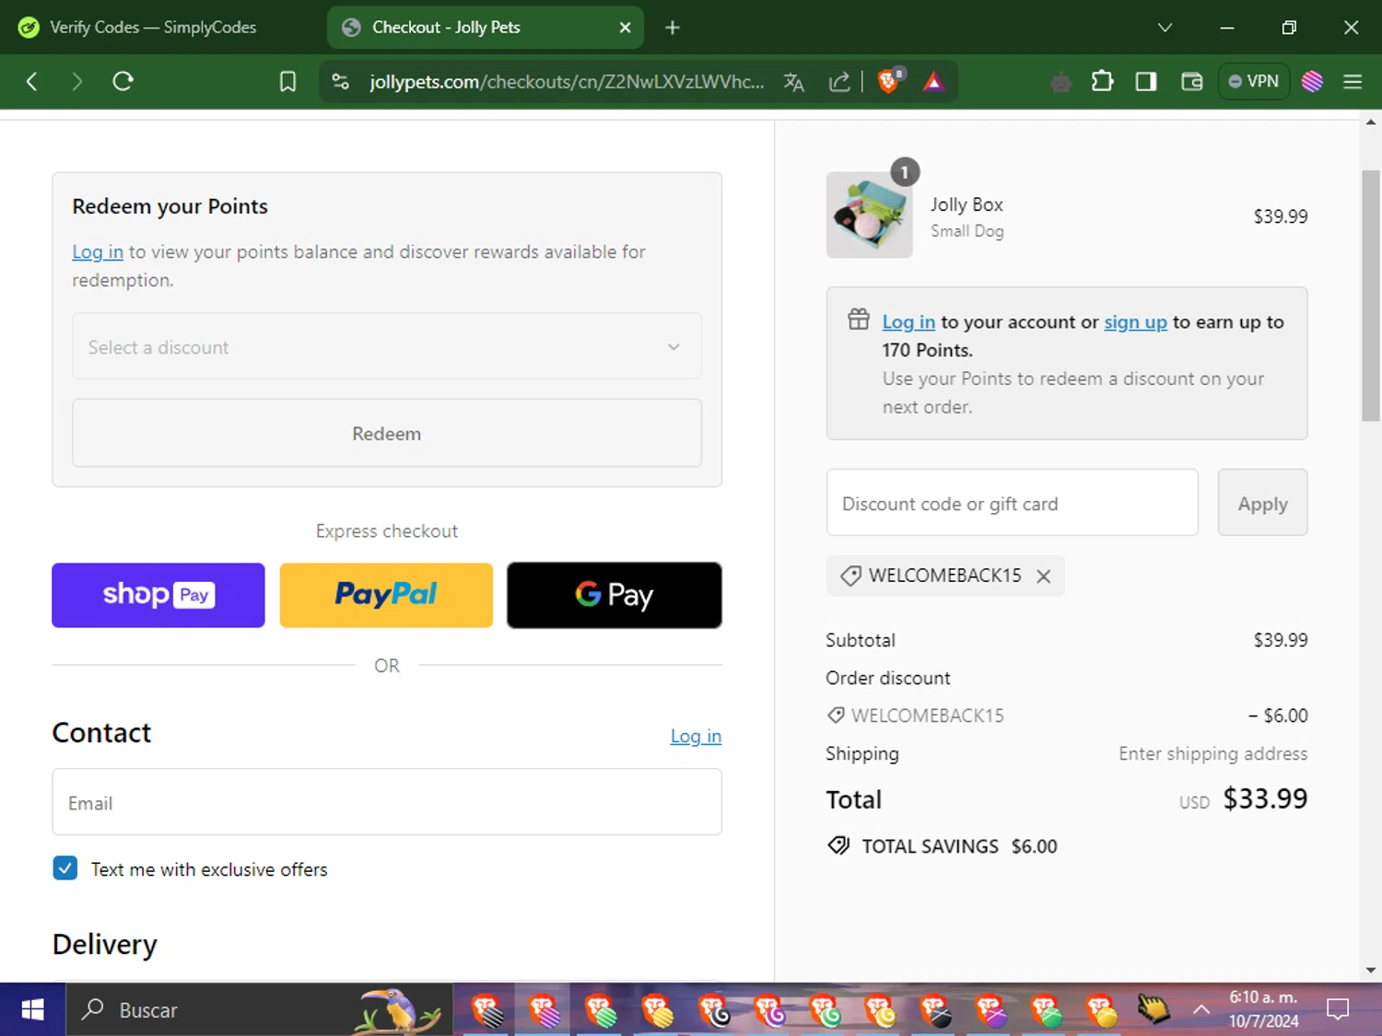
Task: Click Log in link in points box
Action: pyautogui.click(x=908, y=322)
